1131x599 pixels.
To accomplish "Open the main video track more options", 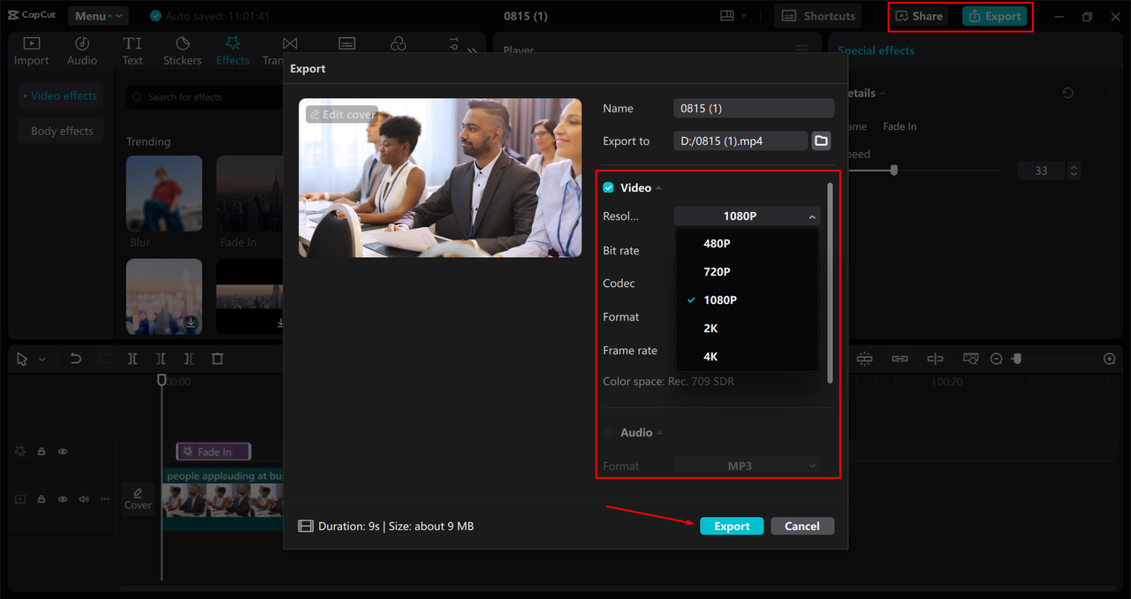I will coord(104,499).
